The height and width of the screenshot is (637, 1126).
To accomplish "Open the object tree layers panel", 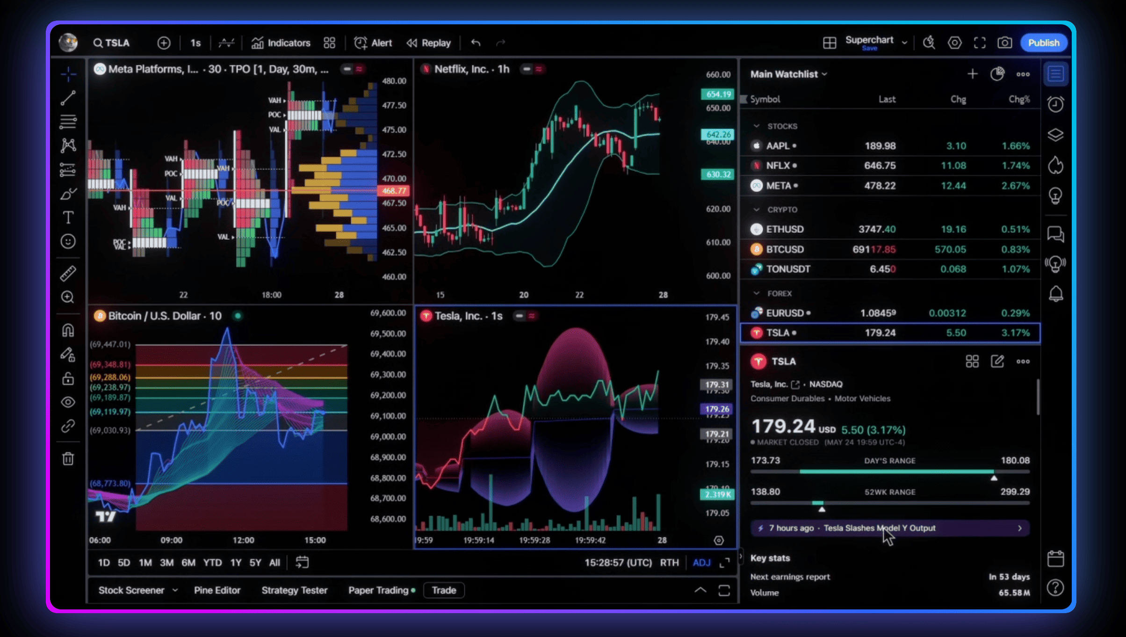I will pos(1056,135).
